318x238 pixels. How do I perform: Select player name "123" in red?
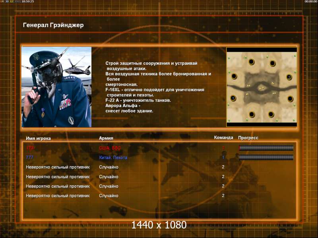point(30,148)
